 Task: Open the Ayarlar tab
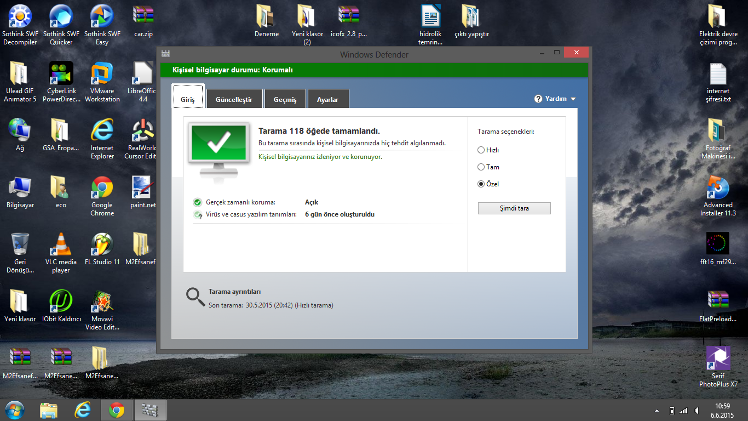click(328, 99)
